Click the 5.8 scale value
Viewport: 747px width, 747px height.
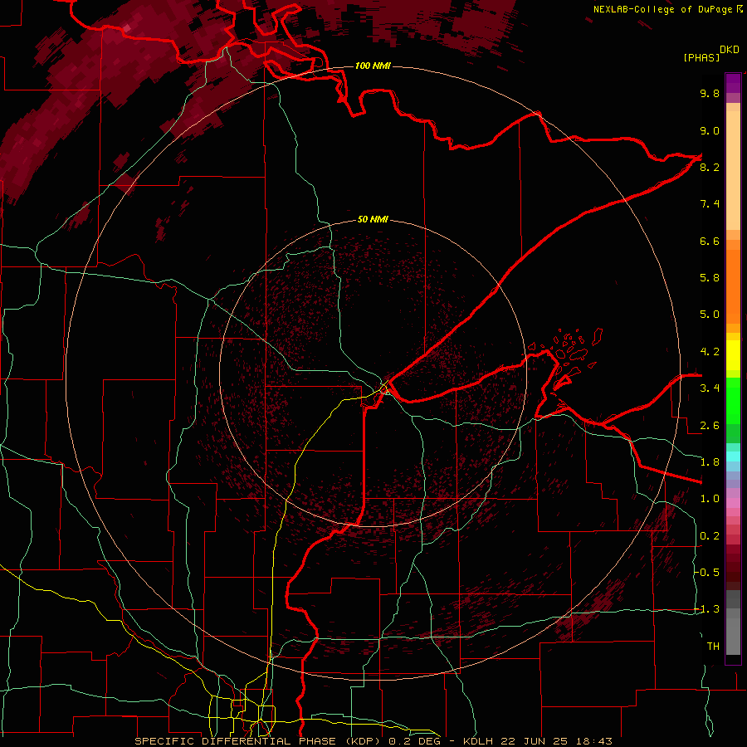tap(710, 278)
